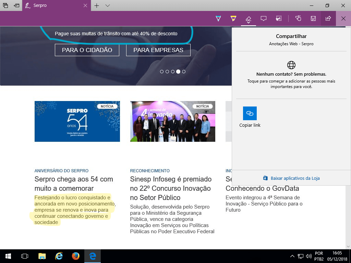The height and width of the screenshot is (263, 351).
Task: Save the web note
Action: [x=313, y=18]
